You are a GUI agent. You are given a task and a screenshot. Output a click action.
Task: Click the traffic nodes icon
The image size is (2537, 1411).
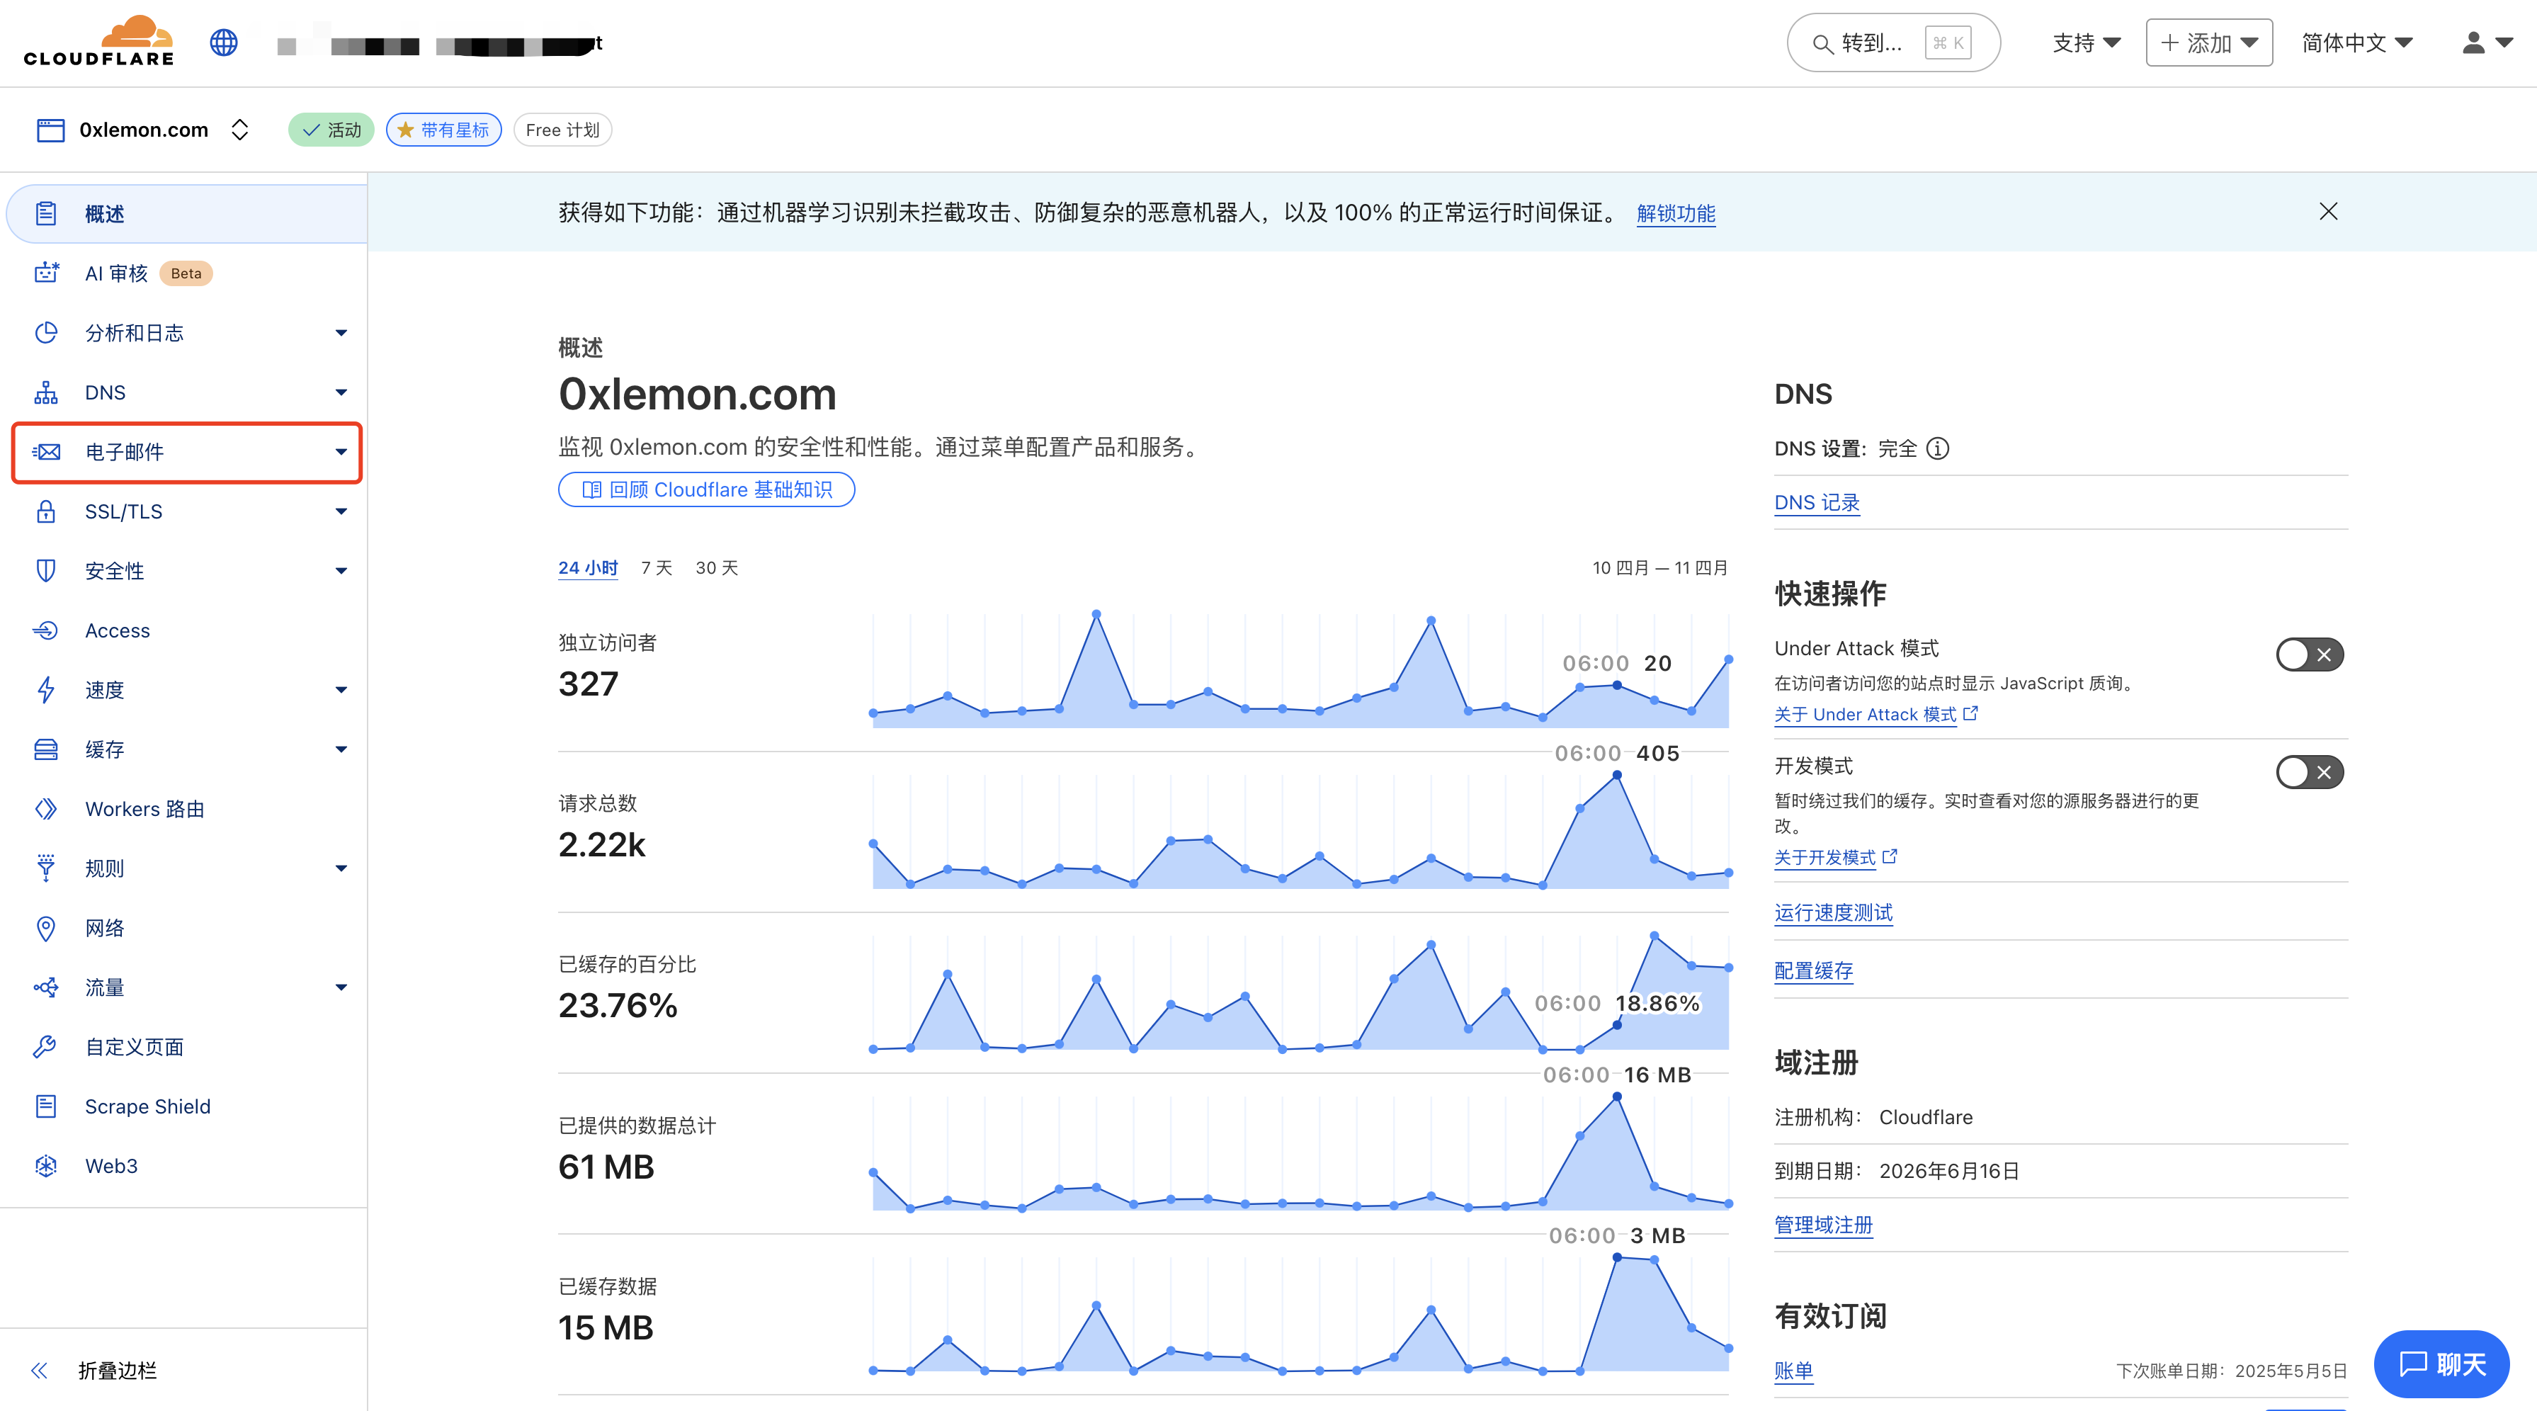coord(45,987)
